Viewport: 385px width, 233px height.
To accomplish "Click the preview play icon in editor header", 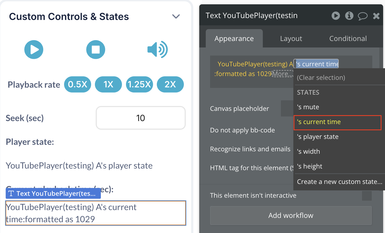I will [336, 16].
